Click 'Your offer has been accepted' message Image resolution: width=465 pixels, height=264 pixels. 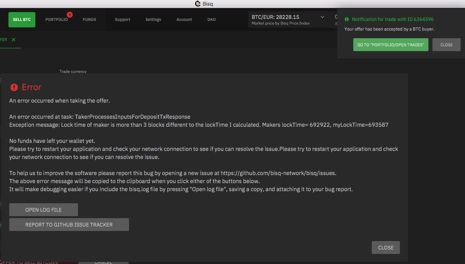389,29
